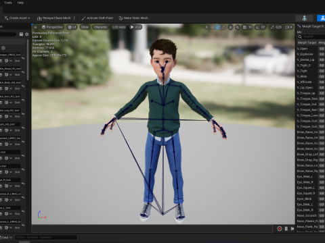Click Reimport Base Mesh button
325x243 pixels.
54,18
